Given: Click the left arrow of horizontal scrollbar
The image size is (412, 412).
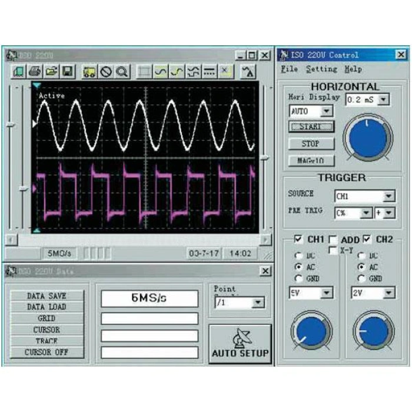Looking at the screenshot, I should [11, 240].
